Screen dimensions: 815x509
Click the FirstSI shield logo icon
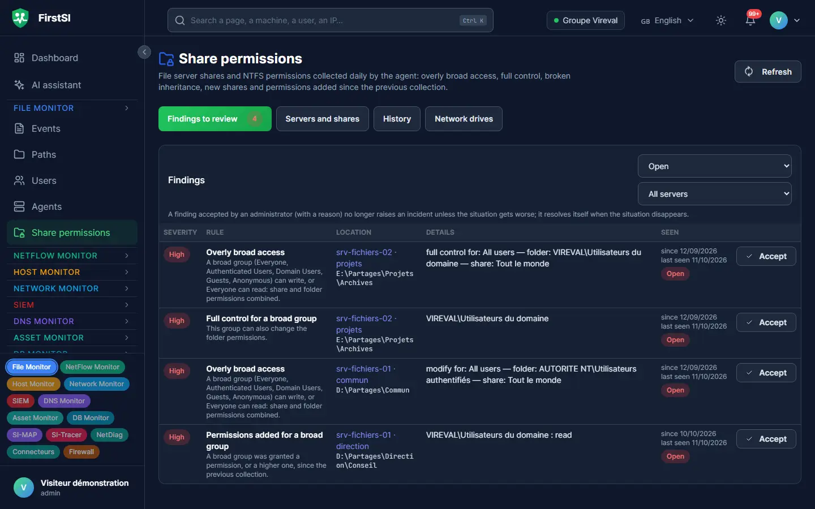click(x=20, y=18)
